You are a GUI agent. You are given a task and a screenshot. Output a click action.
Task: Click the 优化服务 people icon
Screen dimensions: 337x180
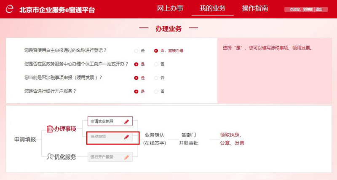click(51, 157)
